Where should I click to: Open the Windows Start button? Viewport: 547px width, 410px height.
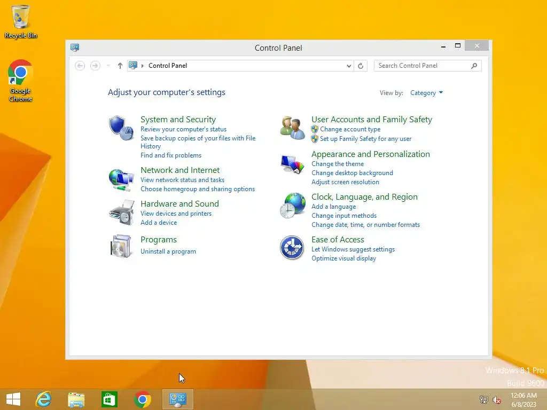coord(13,399)
